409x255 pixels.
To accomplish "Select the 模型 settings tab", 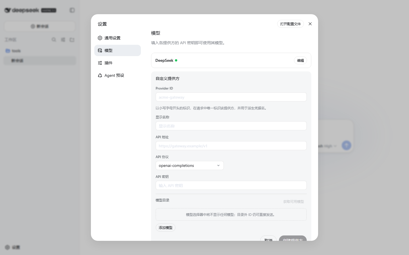I will 118,50.
